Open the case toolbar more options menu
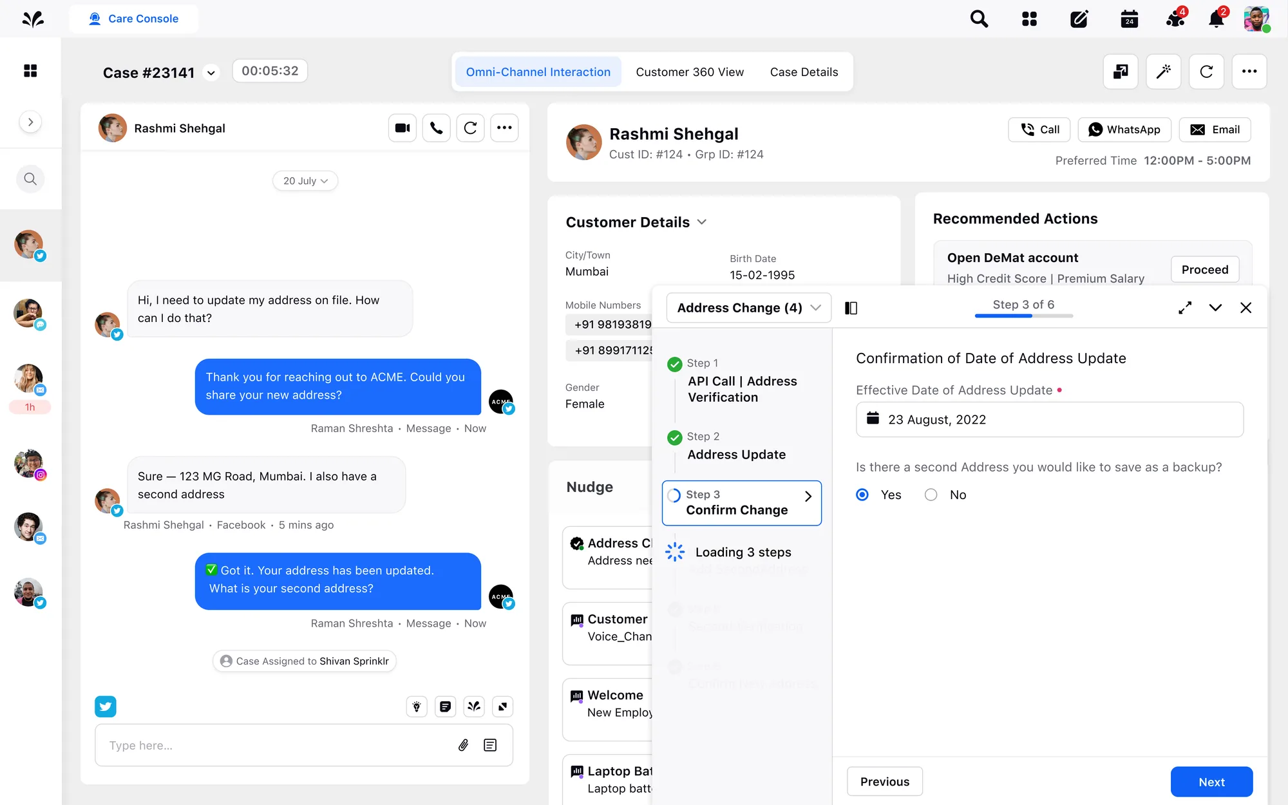Viewport: 1288px width, 805px height. click(1249, 71)
